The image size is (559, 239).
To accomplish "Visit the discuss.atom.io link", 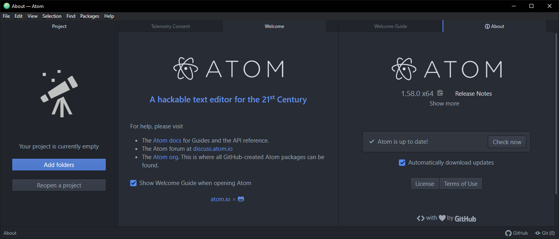I will [213, 149].
